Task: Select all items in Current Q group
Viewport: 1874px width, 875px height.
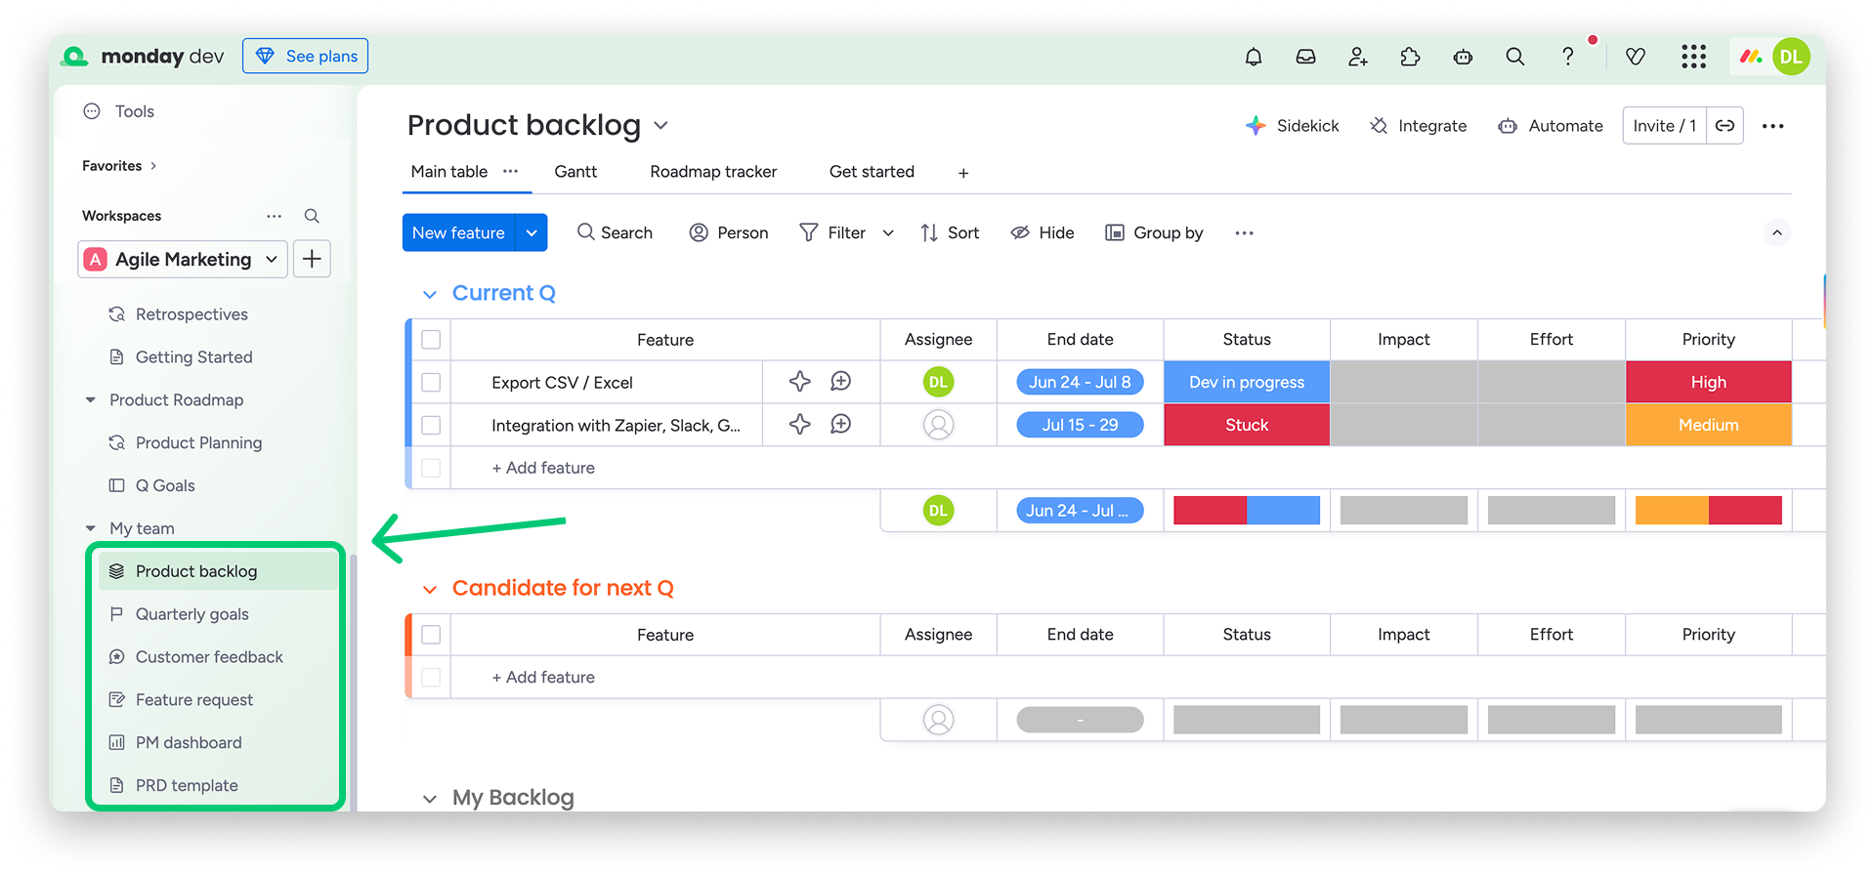Action: [x=431, y=340]
